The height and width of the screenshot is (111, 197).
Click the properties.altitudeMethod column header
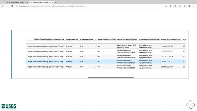[x=149, y=39]
